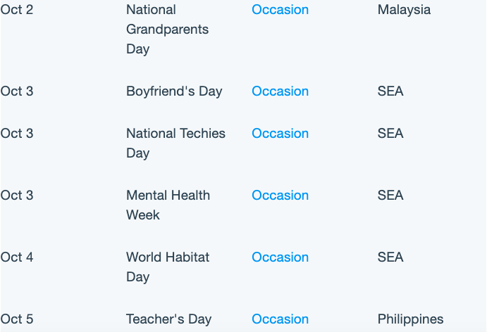Select the National Grandparents Day event name
The image size is (487, 332).
click(168, 29)
